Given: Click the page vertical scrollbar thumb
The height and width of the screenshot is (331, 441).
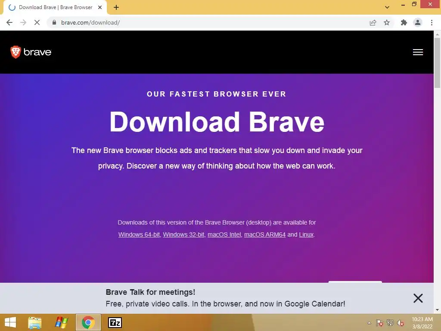Looking at the screenshot, I should coord(437,63).
